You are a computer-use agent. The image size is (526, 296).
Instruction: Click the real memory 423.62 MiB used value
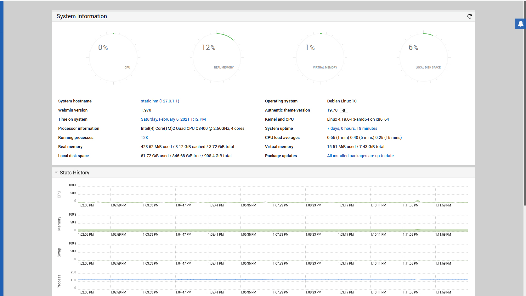pyautogui.click(x=187, y=147)
